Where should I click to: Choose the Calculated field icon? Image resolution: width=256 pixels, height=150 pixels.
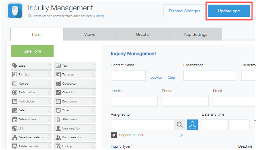[58, 83]
